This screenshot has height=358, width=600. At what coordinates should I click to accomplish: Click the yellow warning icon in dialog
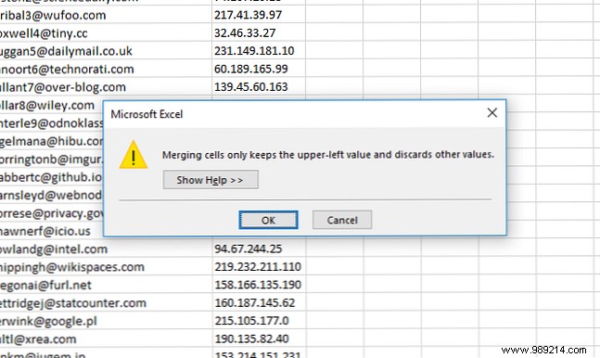click(x=134, y=155)
